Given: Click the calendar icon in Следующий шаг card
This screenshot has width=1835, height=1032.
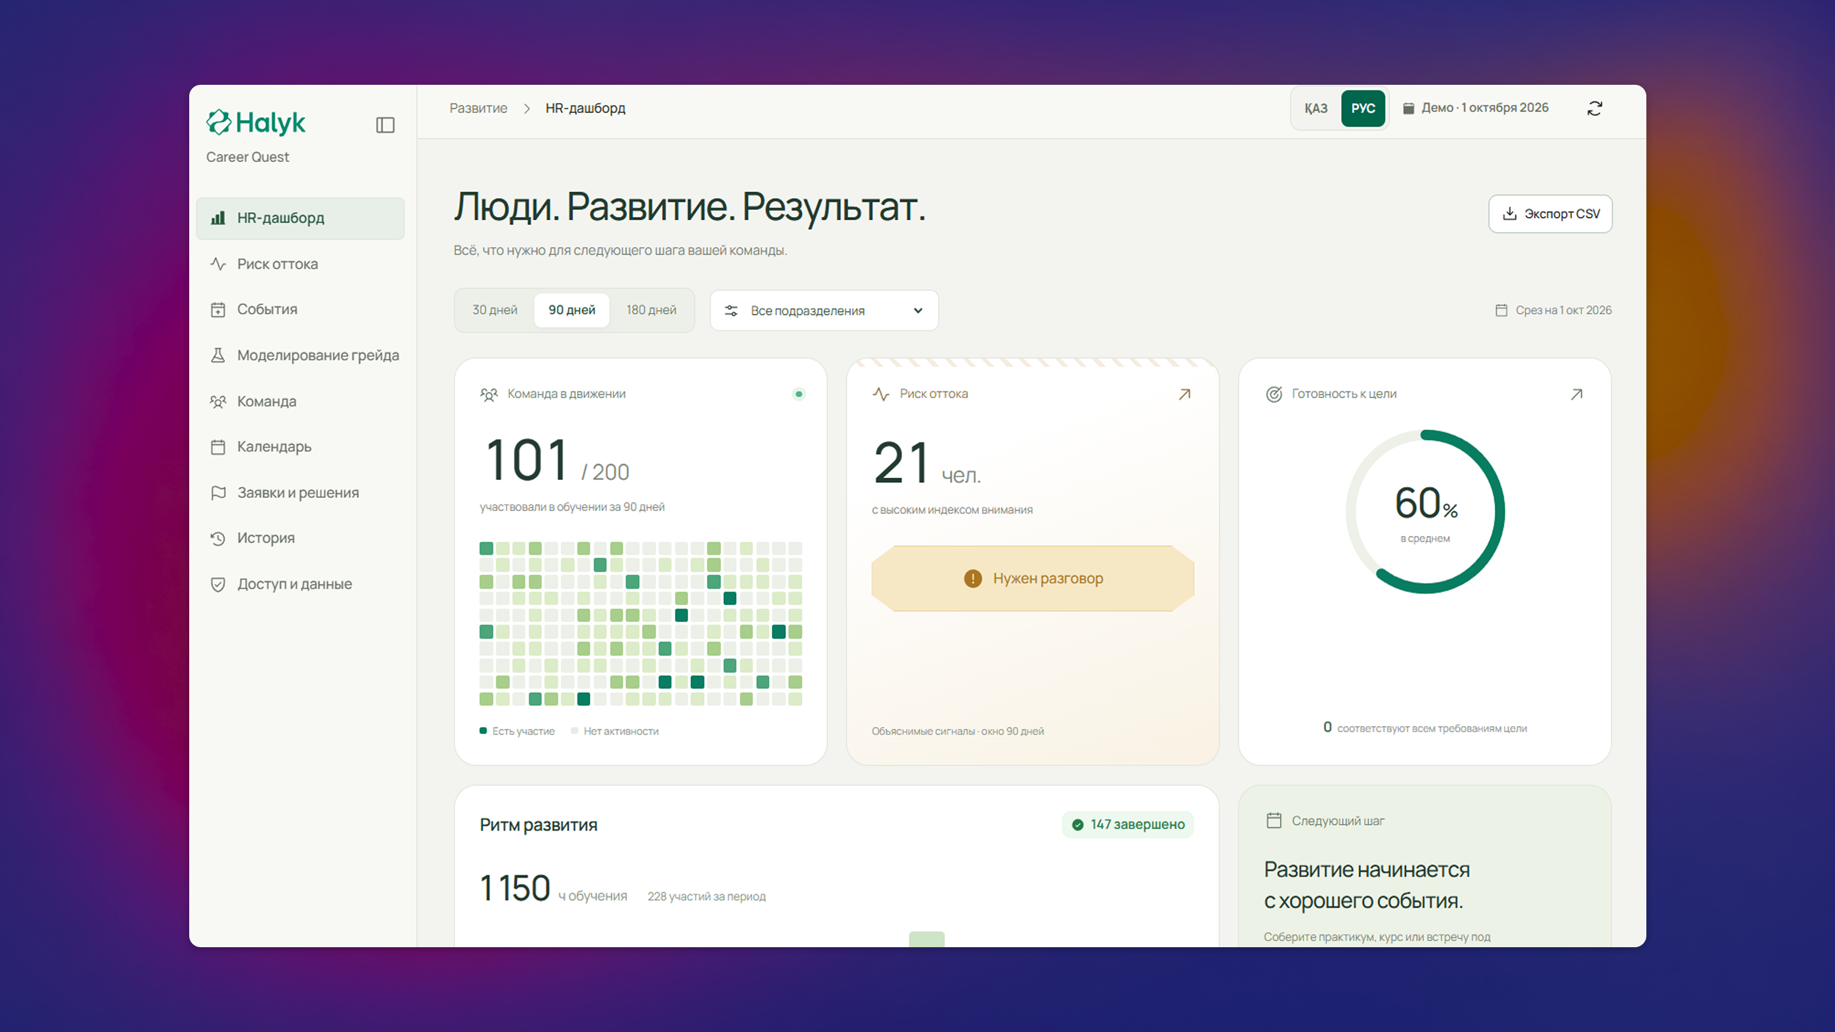Looking at the screenshot, I should (1274, 820).
